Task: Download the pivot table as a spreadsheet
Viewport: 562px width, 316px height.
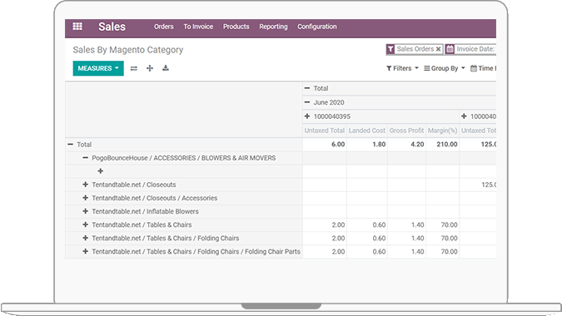Action: coord(166,68)
